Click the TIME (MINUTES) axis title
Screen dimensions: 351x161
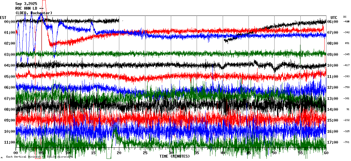pyautogui.click(x=175, y=156)
